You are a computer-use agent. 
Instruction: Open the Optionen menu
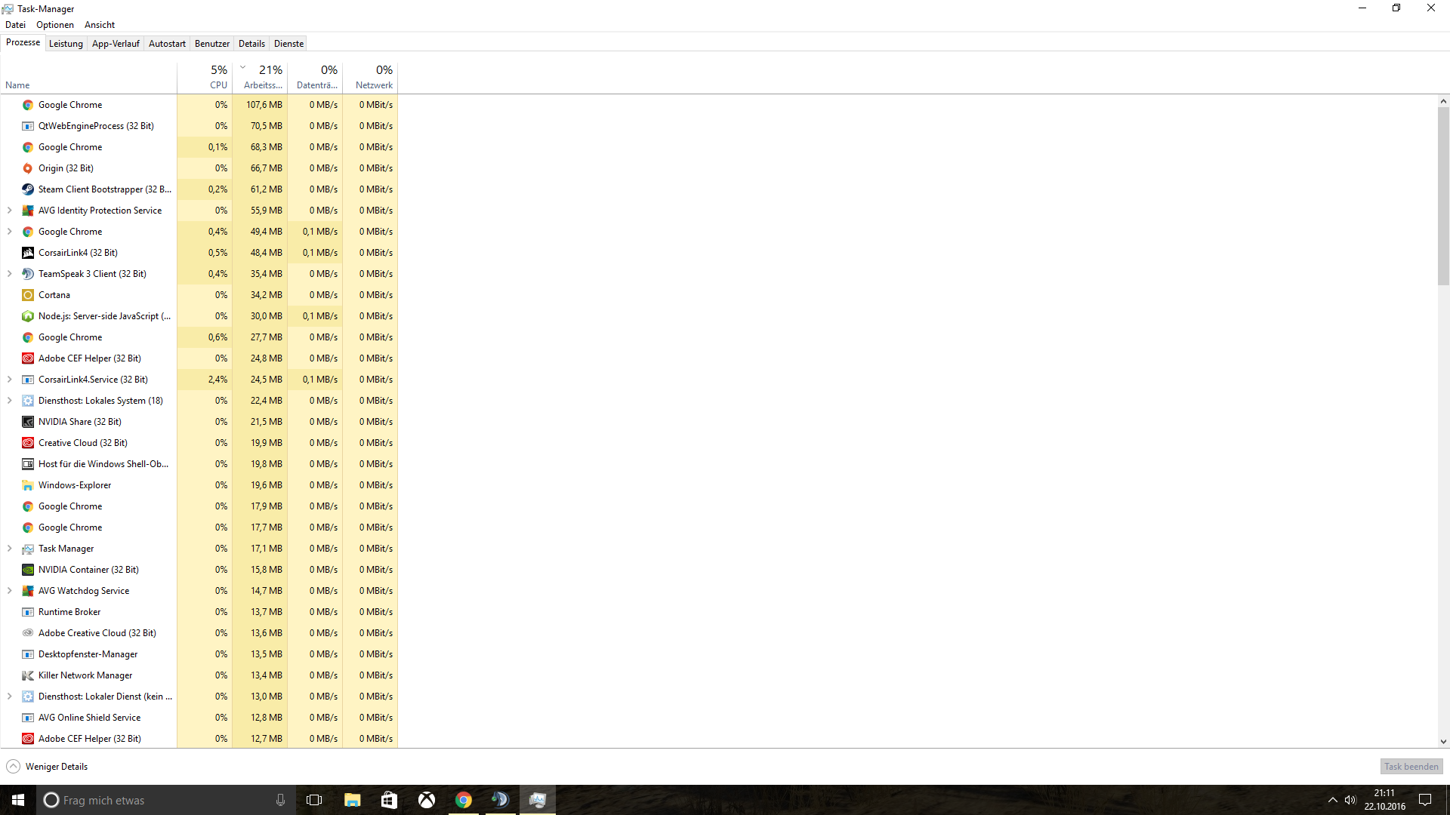(55, 25)
